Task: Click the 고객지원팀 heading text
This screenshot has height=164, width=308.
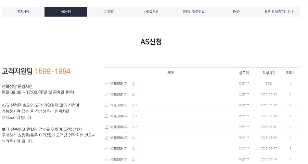Action: pyautogui.click(x=17, y=71)
